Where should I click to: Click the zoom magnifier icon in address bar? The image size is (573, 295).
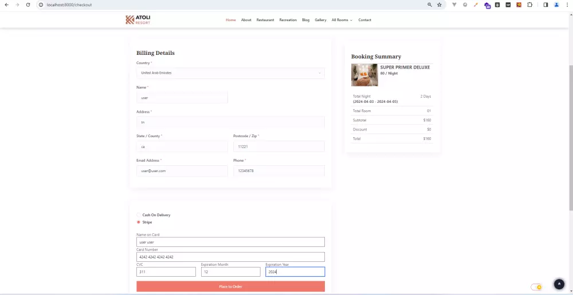tap(430, 5)
